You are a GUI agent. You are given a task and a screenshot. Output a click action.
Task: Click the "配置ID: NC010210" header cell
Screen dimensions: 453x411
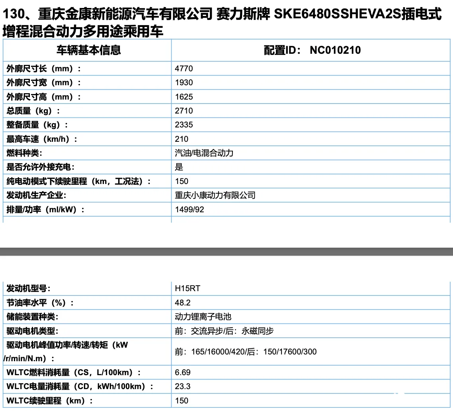click(312, 50)
